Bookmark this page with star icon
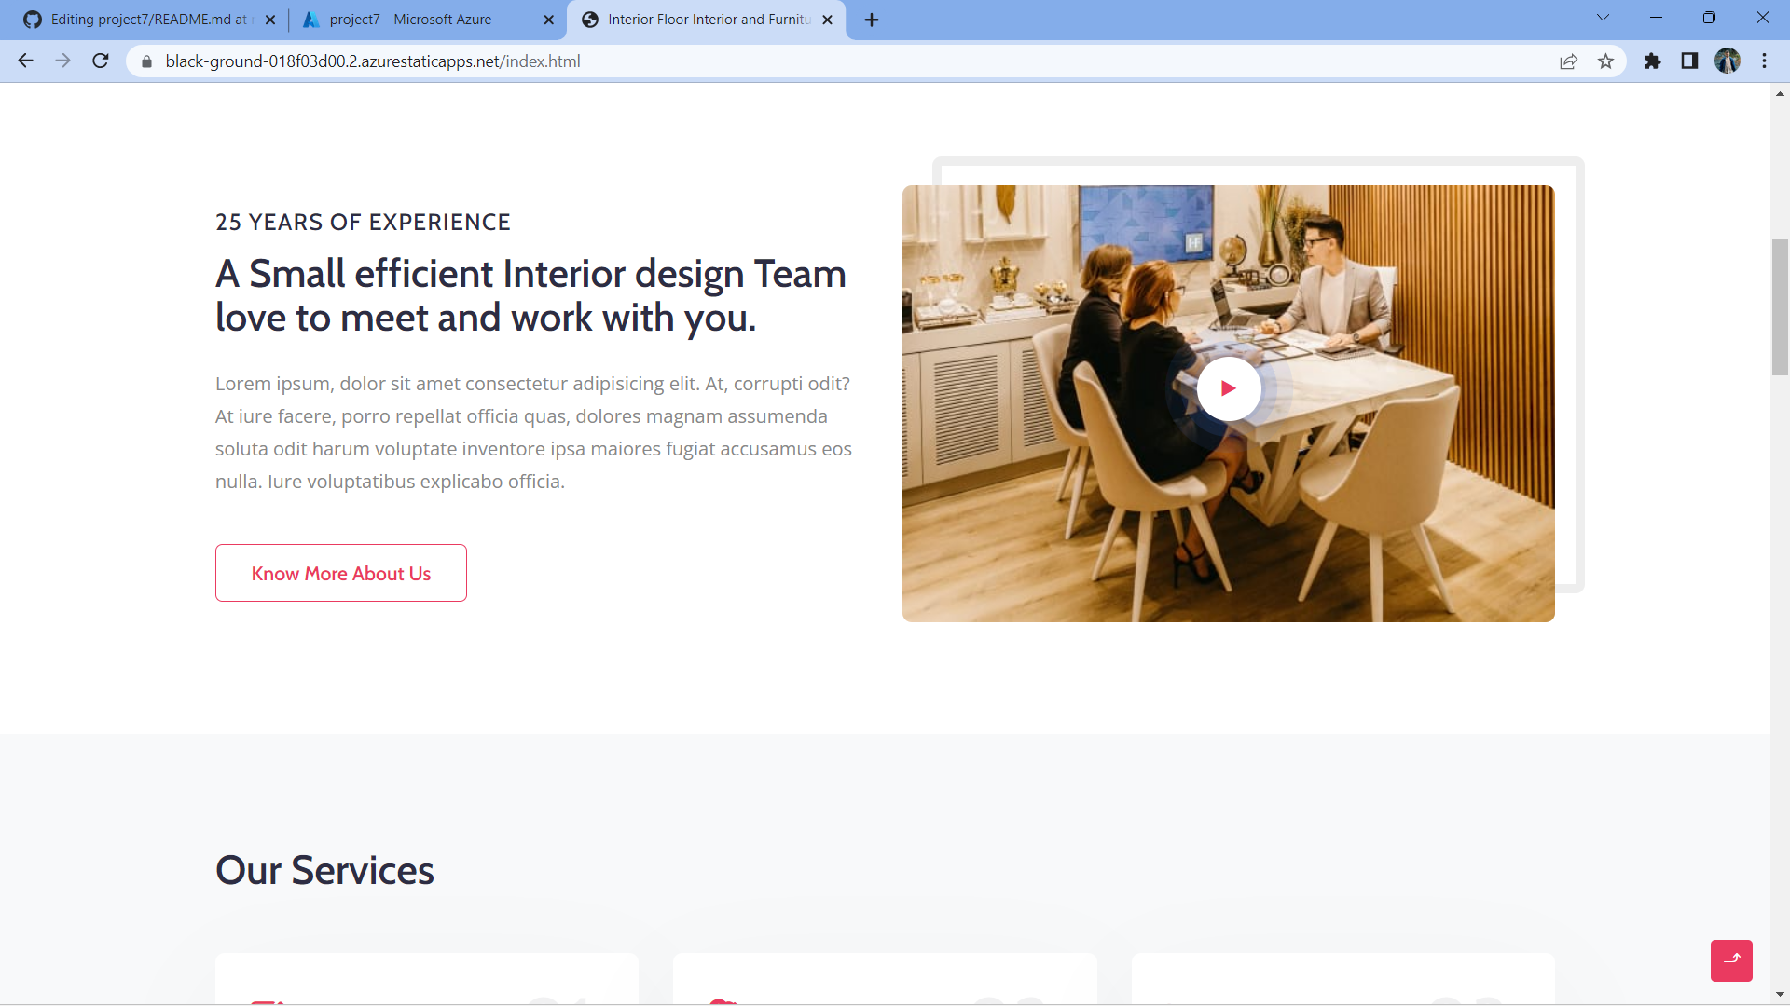The width and height of the screenshot is (1790, 1006). pos(1605,61)
